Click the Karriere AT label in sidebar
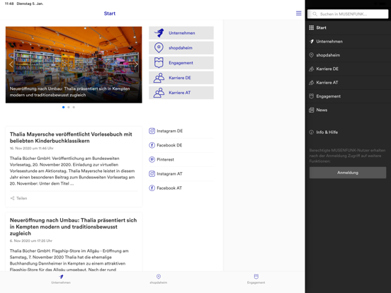Image resolution: width=391 pixels, height=293 pixels. [327, 83]
